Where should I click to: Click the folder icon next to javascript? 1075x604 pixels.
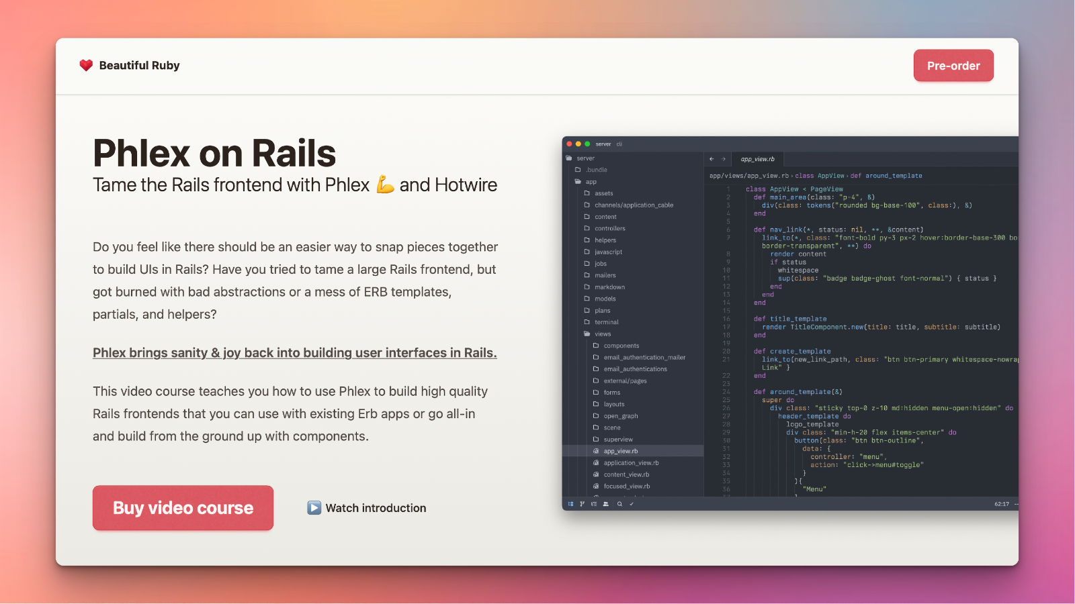click(587, 252)
